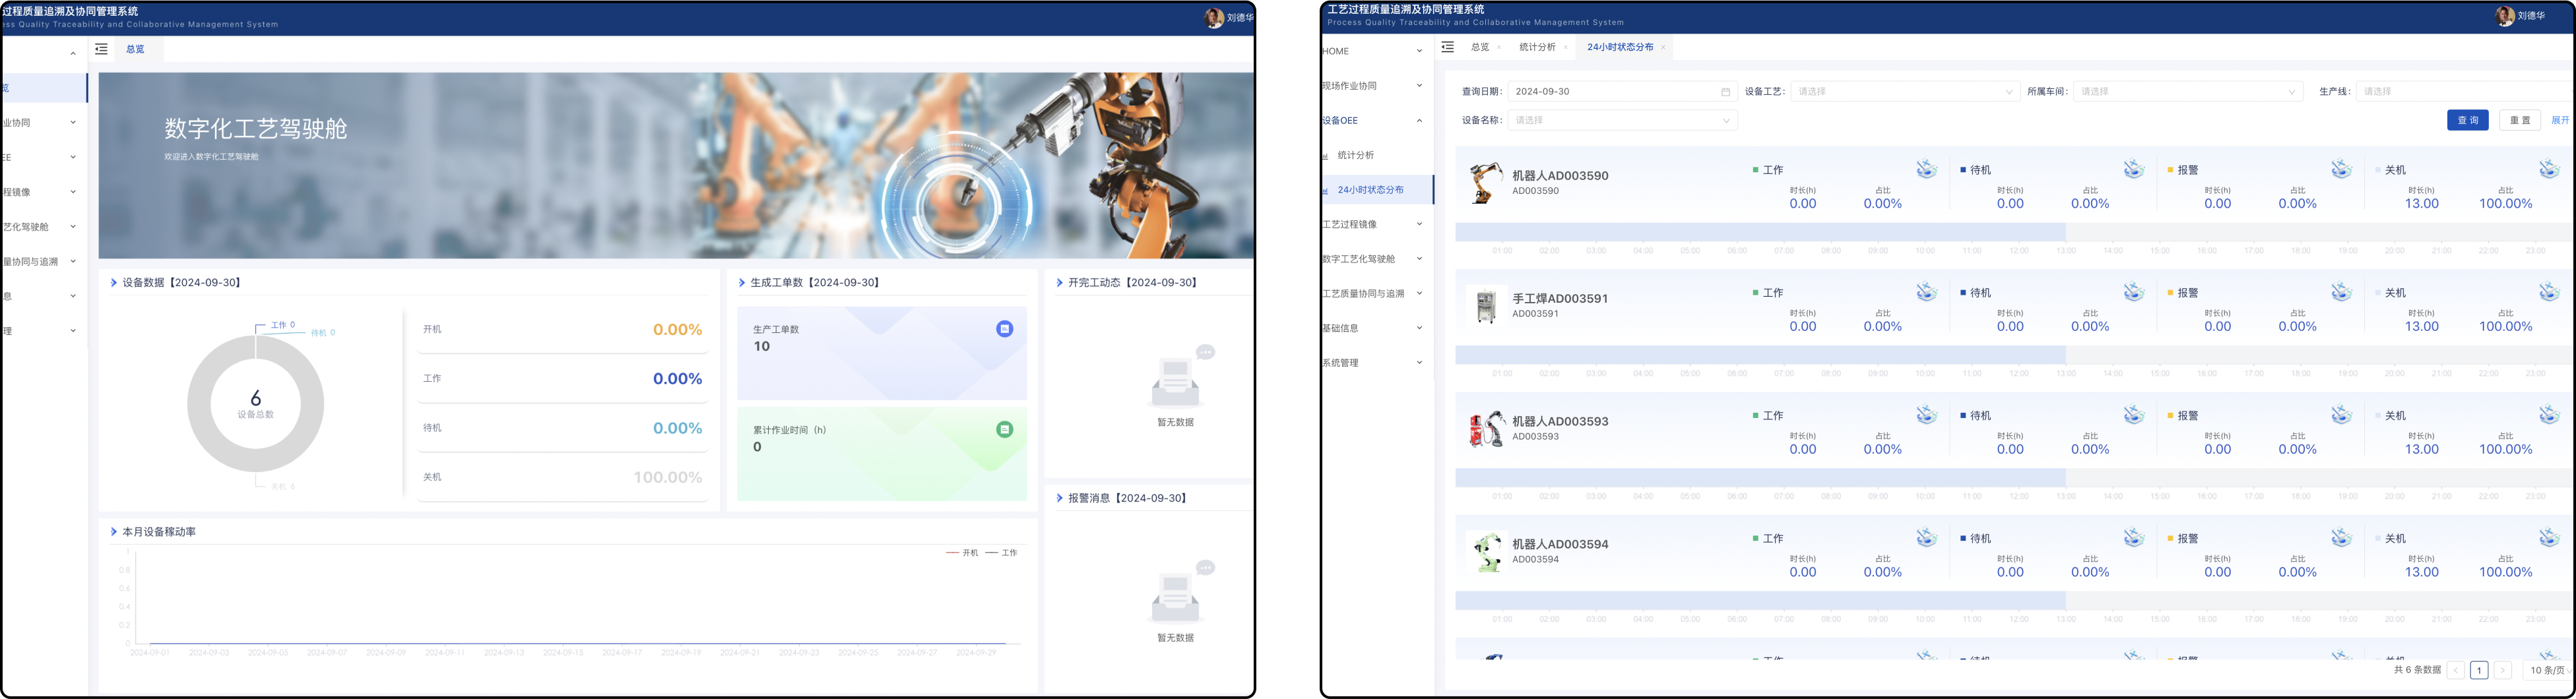Click 工作 status icon for 机器人AD003590
The height and width of the screenshot is (699, 2576).
(x=1926, y=169)
